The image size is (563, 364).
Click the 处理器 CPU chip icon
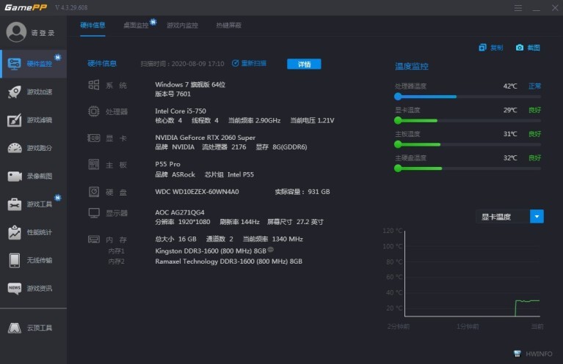tap(94, 111)
